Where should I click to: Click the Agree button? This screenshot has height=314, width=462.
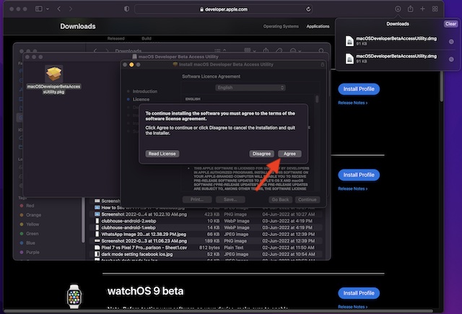click(x=289, y=154)
